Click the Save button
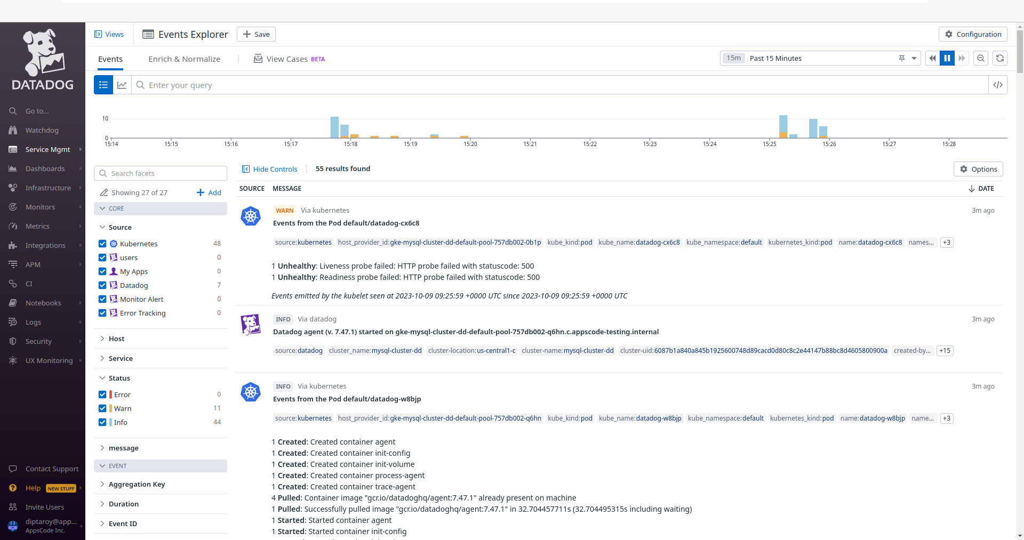Image resolution: width=1024 pixels, height=540 pixels. click(256, 34)
